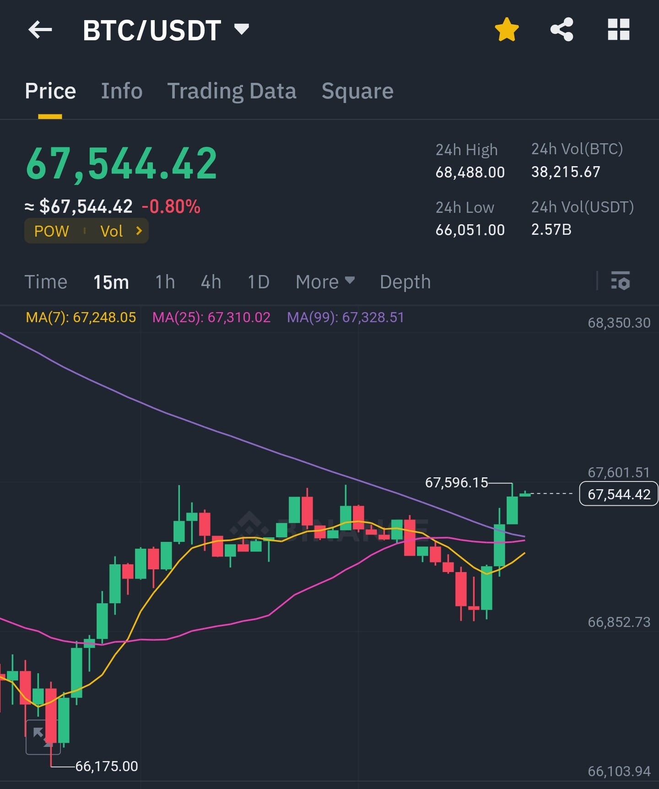The image size is (659, 789).
Task: Select the BTC/USDT pair title
Action: pyautogui.click(x=152, y=31)
